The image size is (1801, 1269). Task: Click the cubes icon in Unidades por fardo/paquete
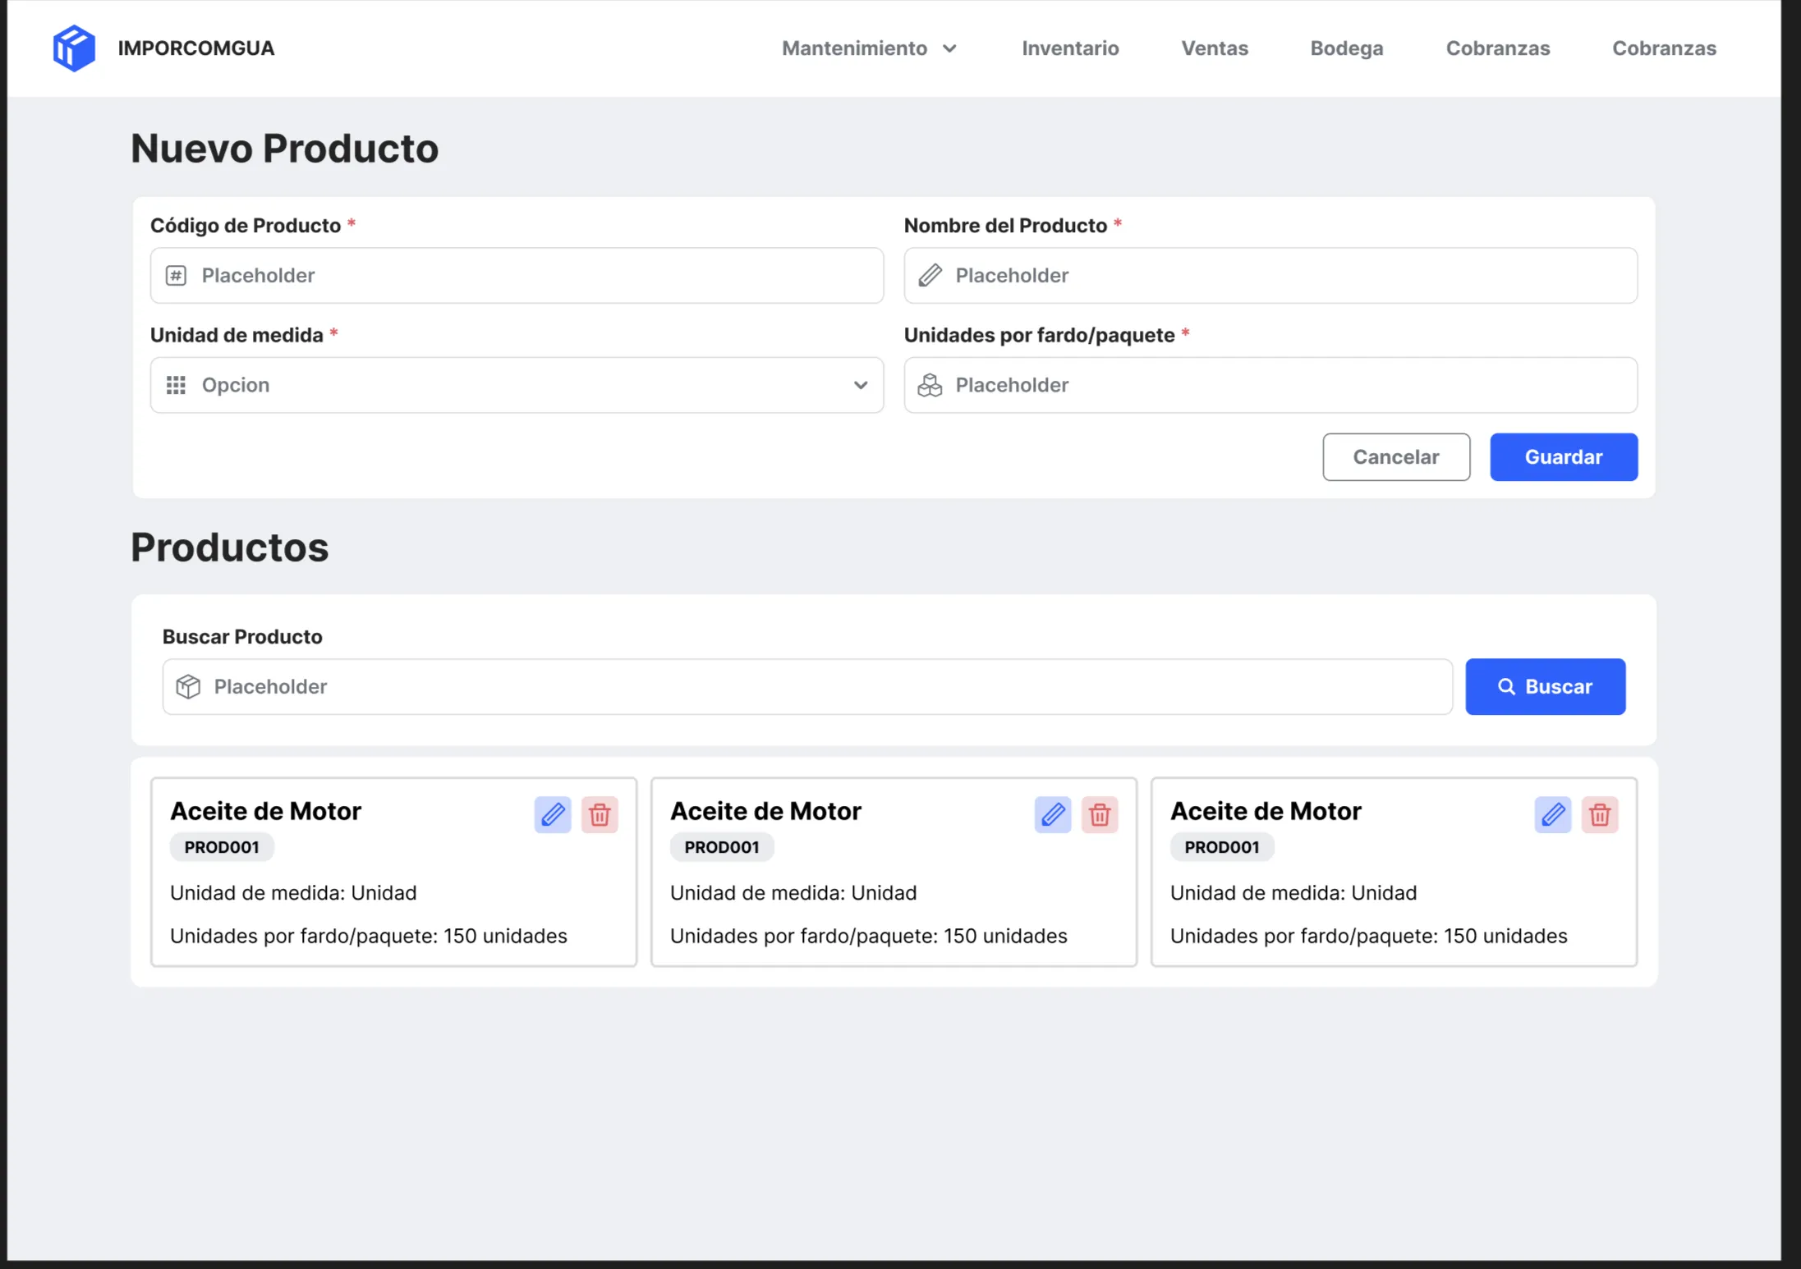tap(930, 385)
